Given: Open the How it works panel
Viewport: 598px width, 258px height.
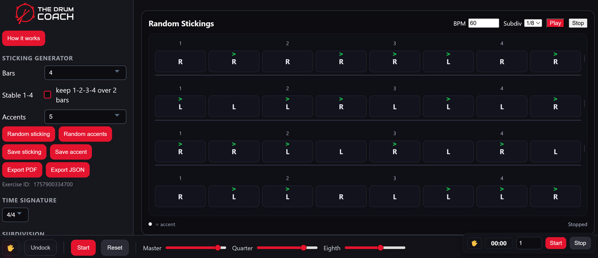Looking at the screenshot, I should click(24, 38).
